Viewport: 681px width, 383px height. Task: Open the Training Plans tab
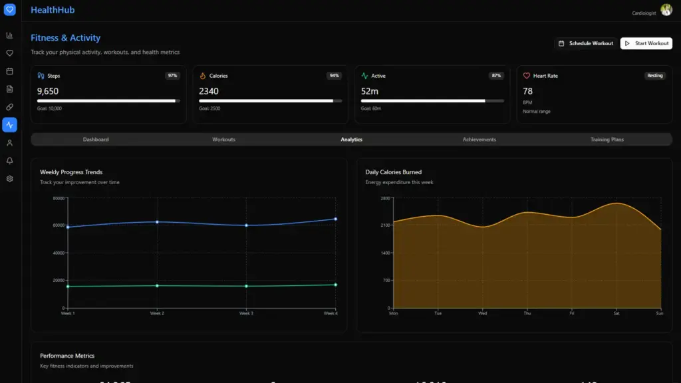tap(607, 140)
